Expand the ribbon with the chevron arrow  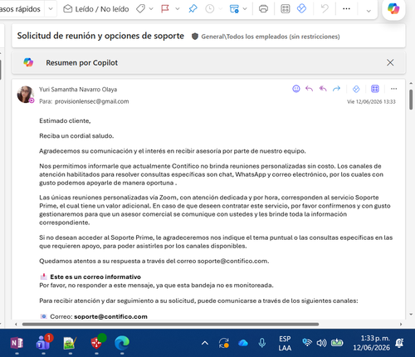[x=369, y=11]
